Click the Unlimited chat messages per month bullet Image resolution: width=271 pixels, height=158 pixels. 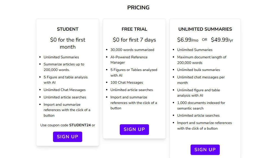(201, 80)
